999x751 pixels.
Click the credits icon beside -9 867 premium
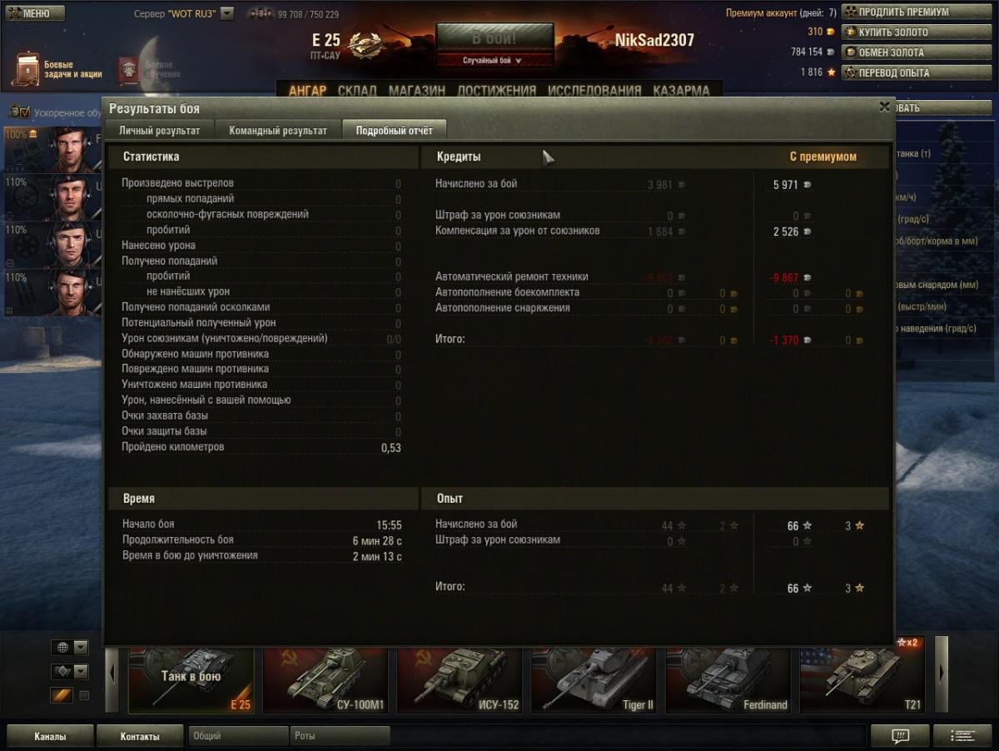pos(807,278)
